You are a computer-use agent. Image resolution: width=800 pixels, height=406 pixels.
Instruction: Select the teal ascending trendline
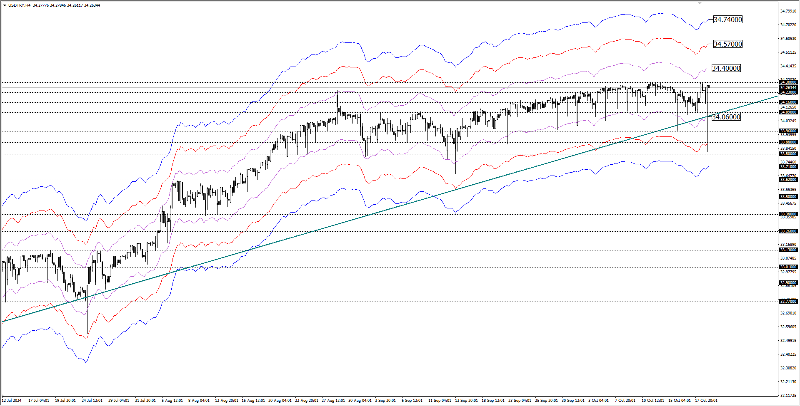pos(390,209)
